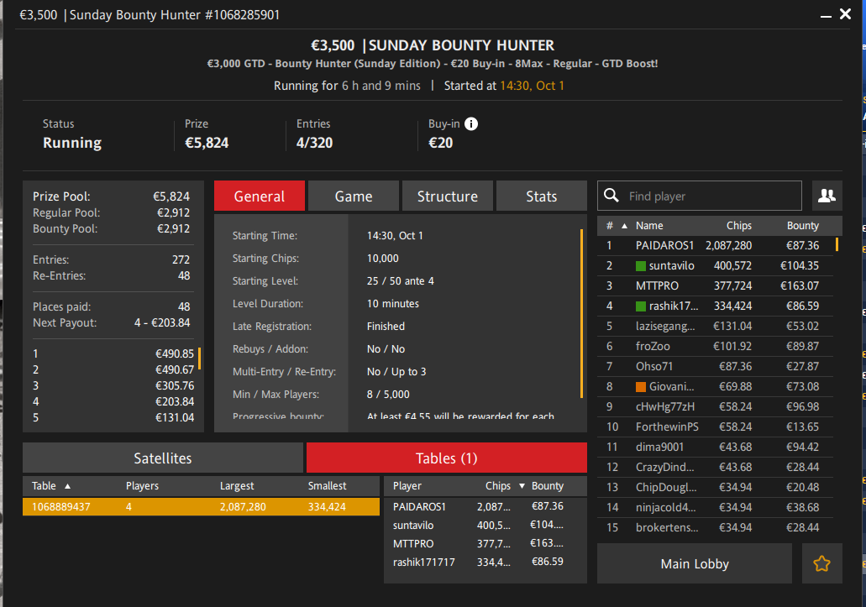The image size is (866, 607).
Task: Click the third place payout €305.76
Action: click(x=175, y=385)
